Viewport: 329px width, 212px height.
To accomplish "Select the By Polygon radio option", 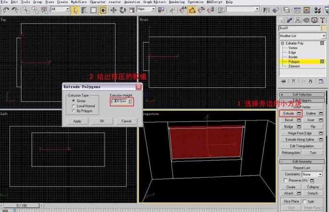I will [74, 111].
